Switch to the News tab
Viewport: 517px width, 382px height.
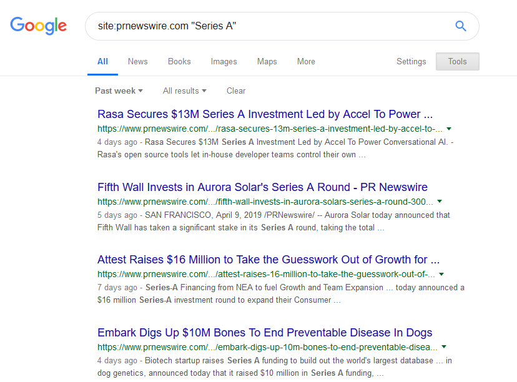(138, 62)
